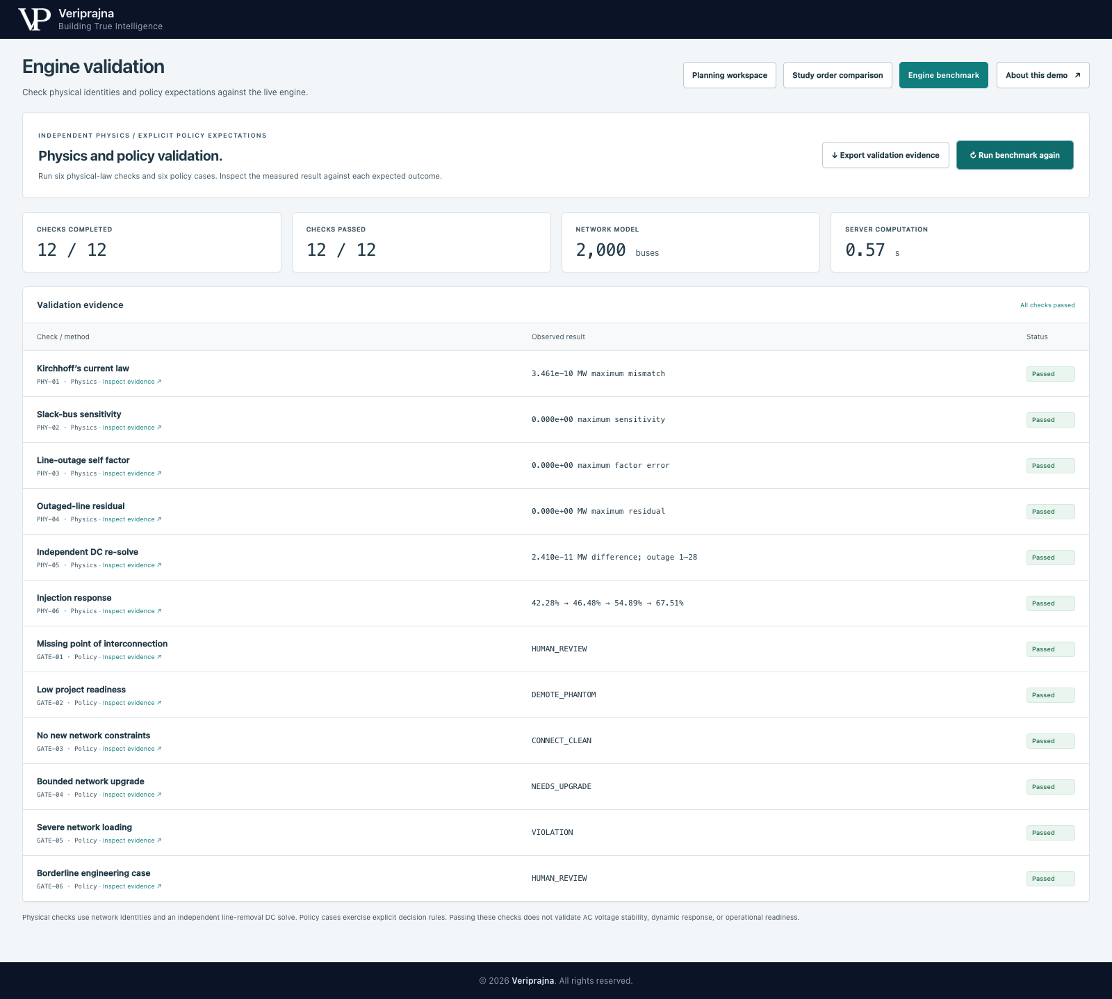Inspect evidence for No new network constraints

point(132,749)
